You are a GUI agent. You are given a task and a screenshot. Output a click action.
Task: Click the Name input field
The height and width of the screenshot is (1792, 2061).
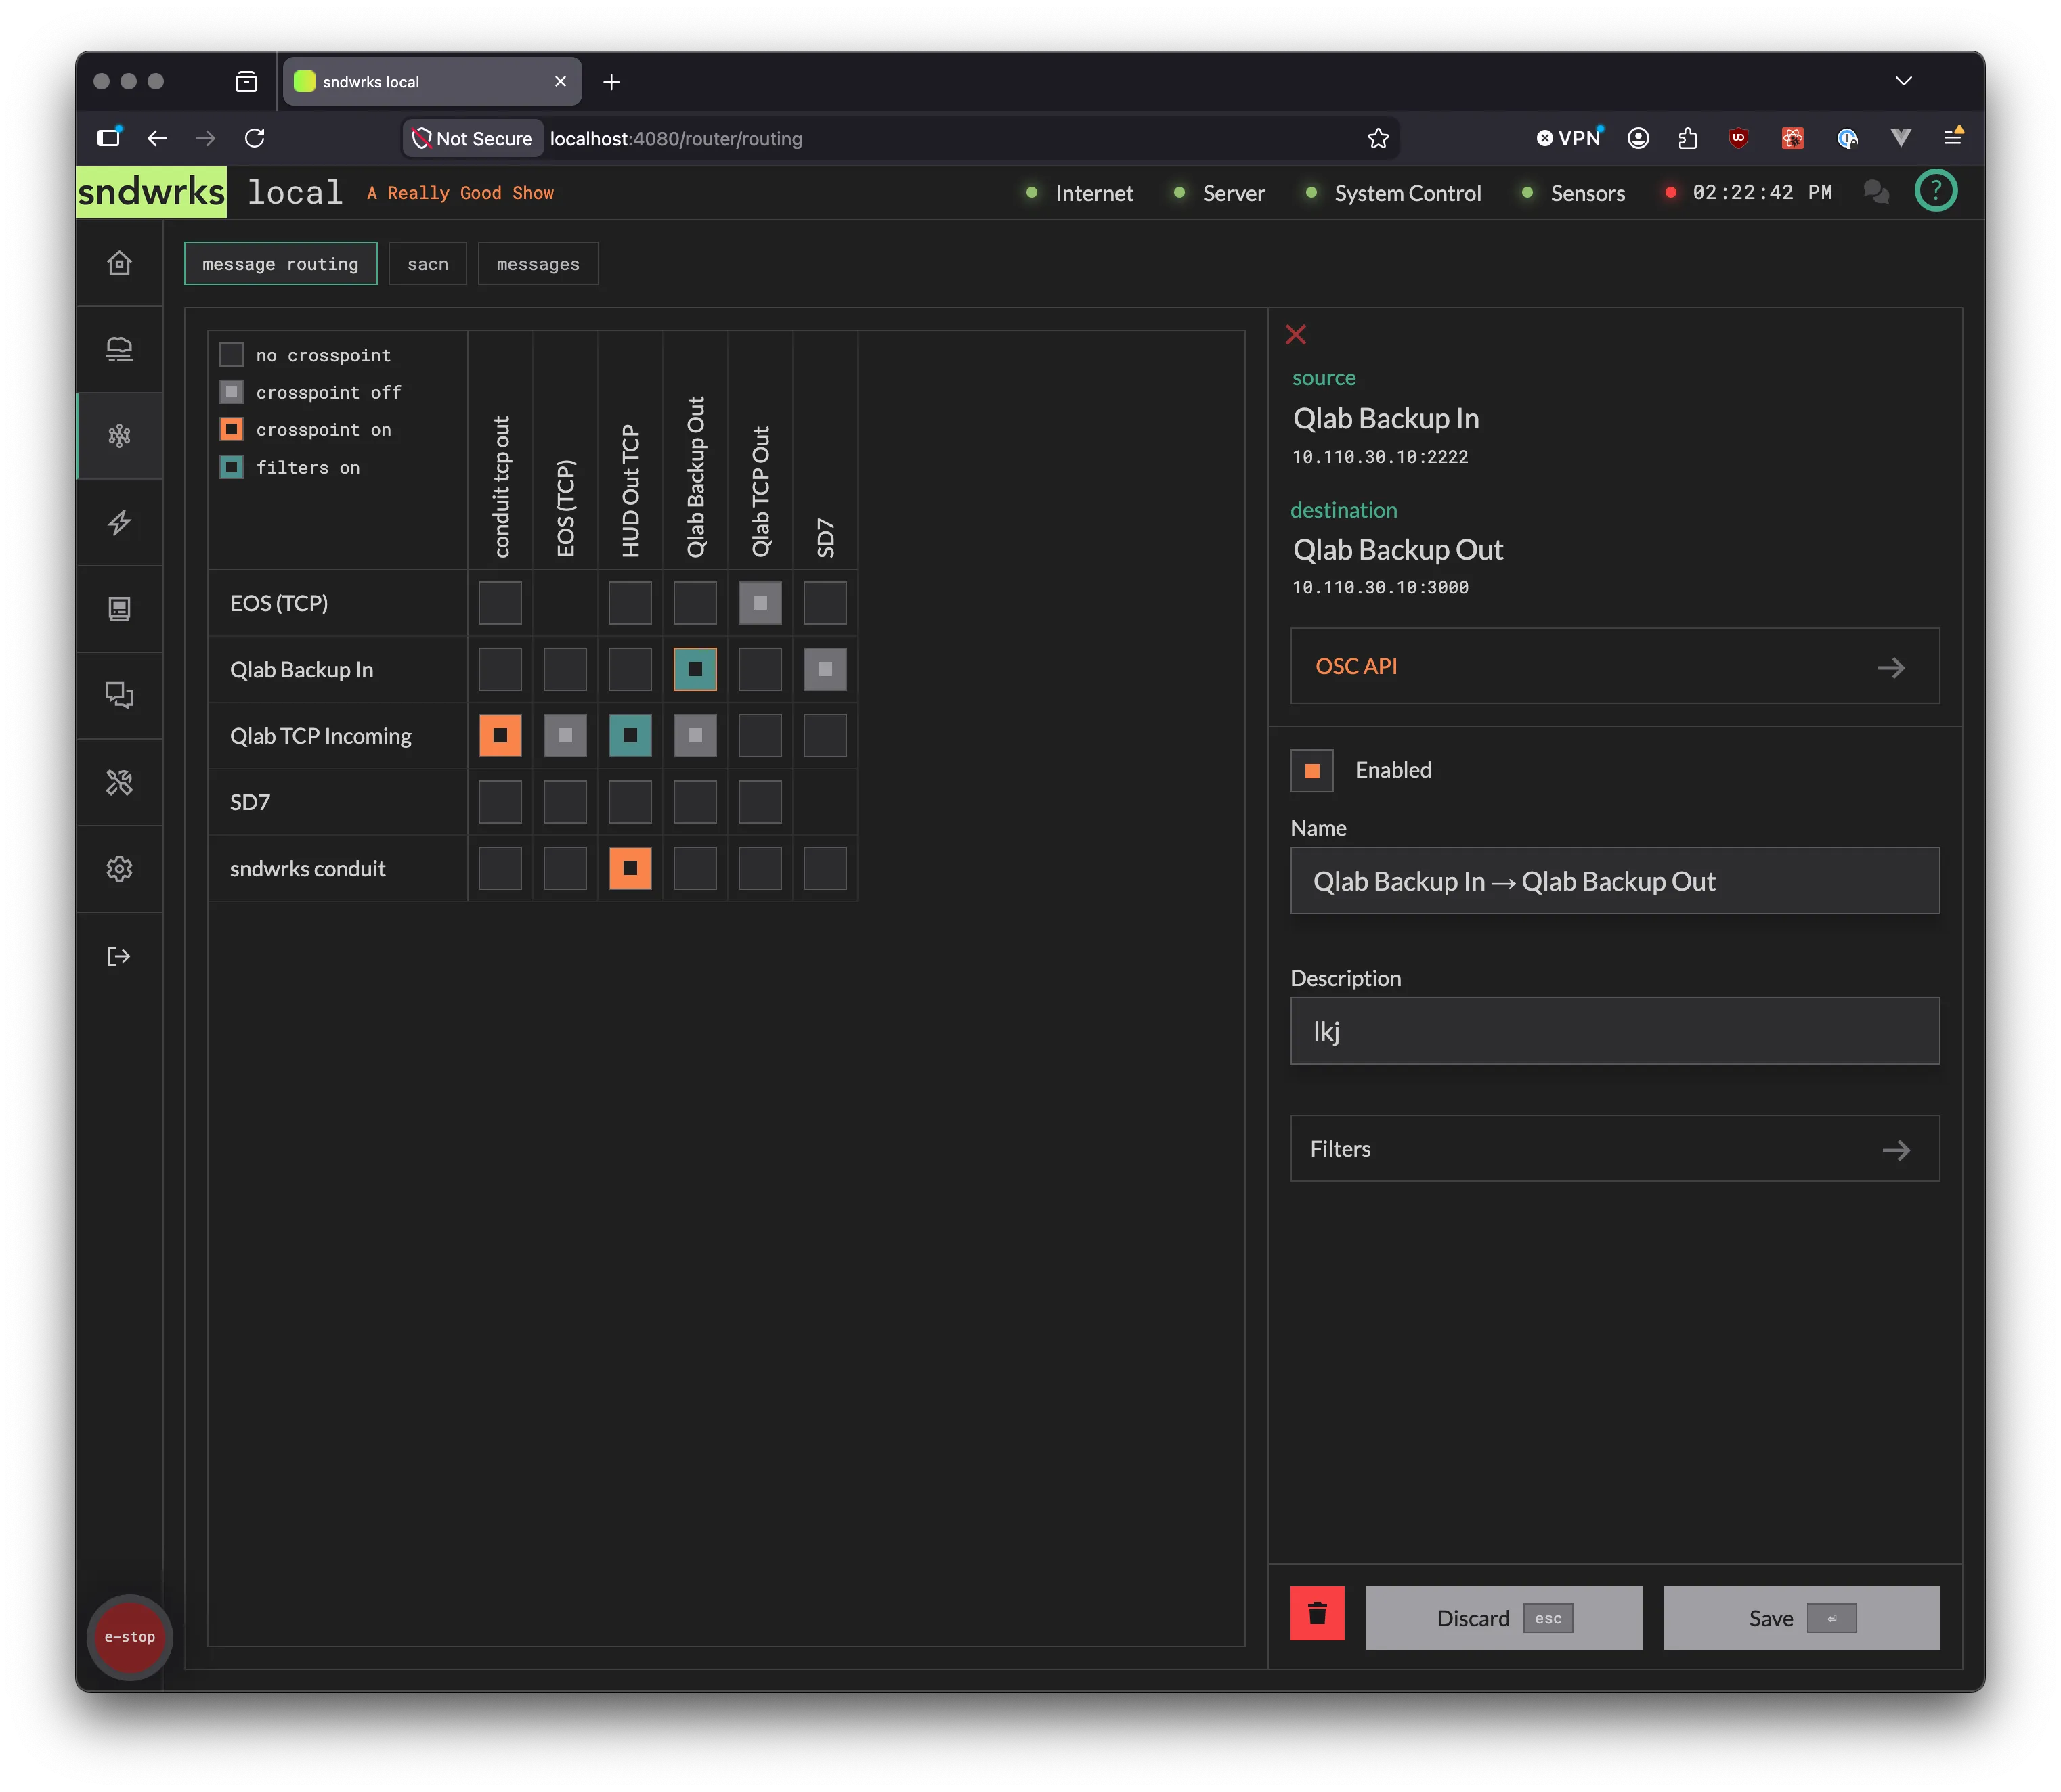(1613, 881)
